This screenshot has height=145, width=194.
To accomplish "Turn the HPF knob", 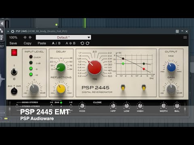I will tap(113, 106).
